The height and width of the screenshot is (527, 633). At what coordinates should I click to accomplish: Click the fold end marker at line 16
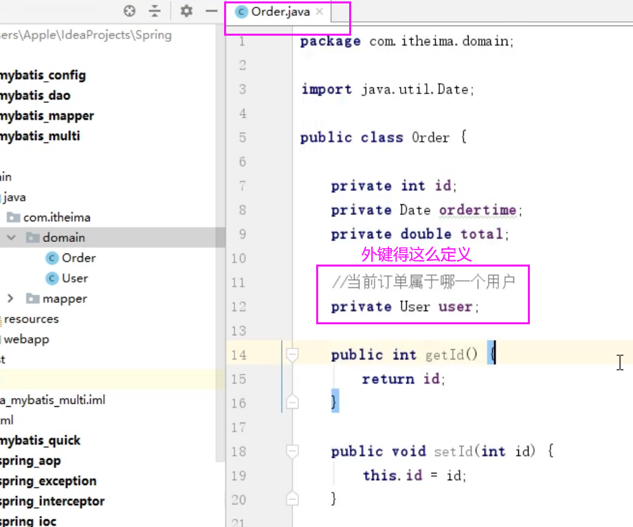292,402
